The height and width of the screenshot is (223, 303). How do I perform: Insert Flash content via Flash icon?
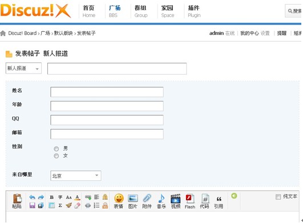[190, 201]
